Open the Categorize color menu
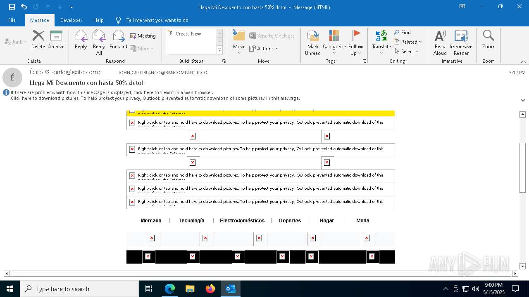This screenshot has height=297, width=529. [334, 42]
